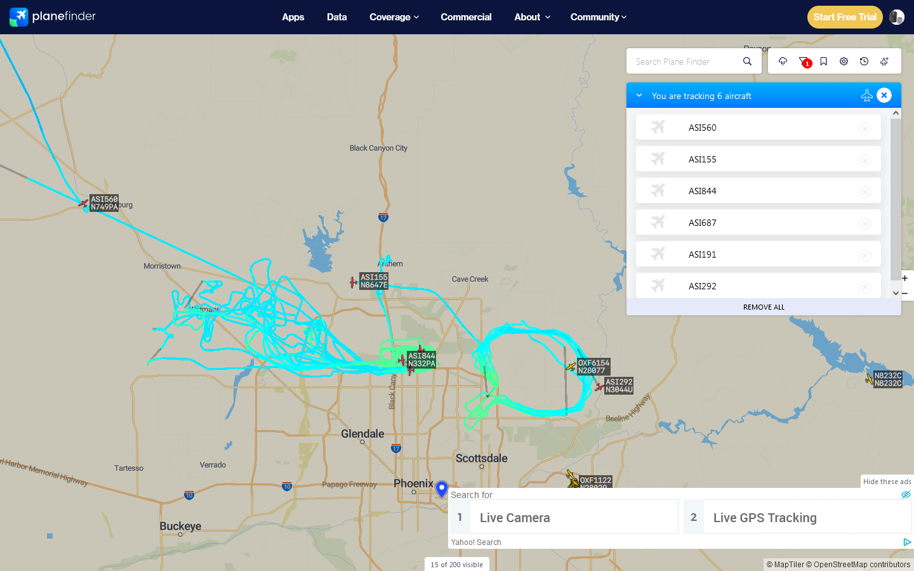The image size is (914, 571).
Task: Open the Commercial menu item
Action: coord(466,17)
